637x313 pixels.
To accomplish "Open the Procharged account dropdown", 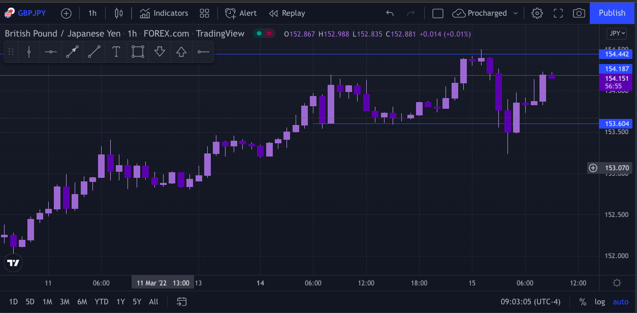I will pos(484,13).
